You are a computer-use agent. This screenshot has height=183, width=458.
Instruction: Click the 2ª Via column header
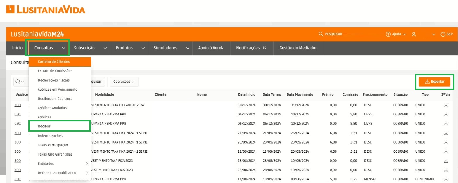446,94
